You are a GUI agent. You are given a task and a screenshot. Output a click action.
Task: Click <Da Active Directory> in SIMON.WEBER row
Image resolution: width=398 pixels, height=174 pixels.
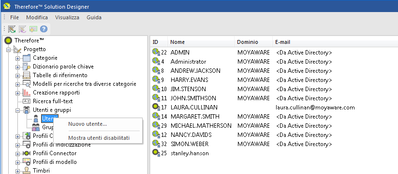[x=304, y=144]
